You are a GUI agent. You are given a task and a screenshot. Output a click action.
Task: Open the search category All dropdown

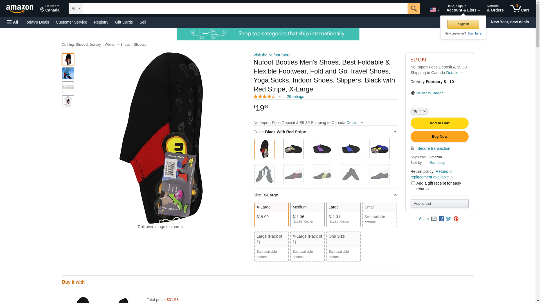click(76, 8)
